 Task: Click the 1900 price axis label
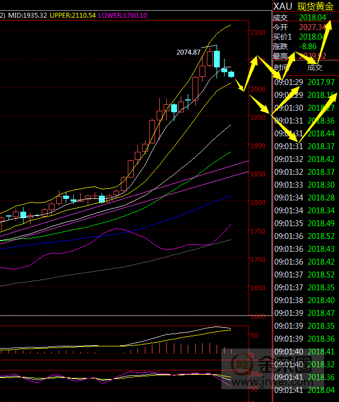258,146
